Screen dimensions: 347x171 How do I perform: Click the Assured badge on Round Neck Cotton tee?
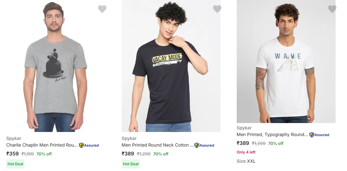tap(204, 145)
